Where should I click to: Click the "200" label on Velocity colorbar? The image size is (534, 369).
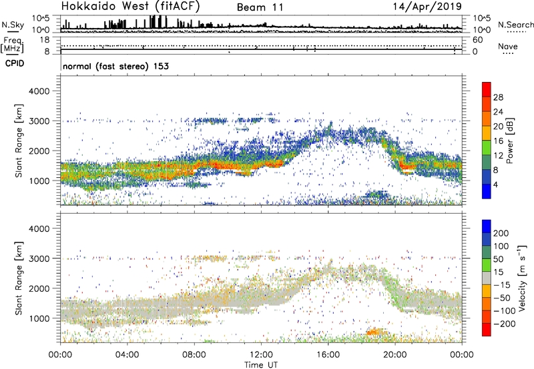pos(501,233)
